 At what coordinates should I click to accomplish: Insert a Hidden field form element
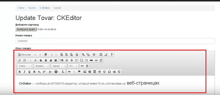(x=101, y=60)
